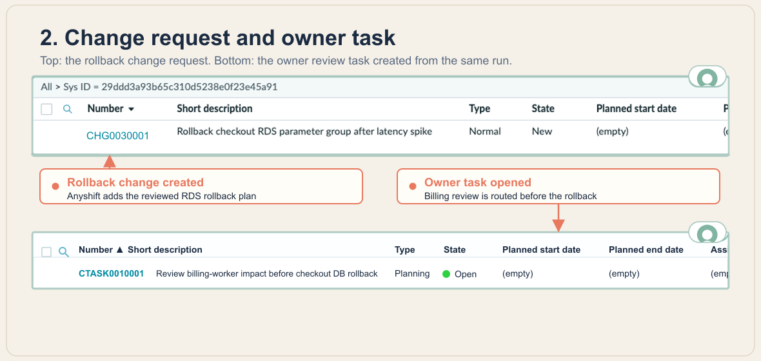The height and width of the screenshot is (361, 761).
Task: Click the 'Normal' type cell
Action: (x=485, y=132)
